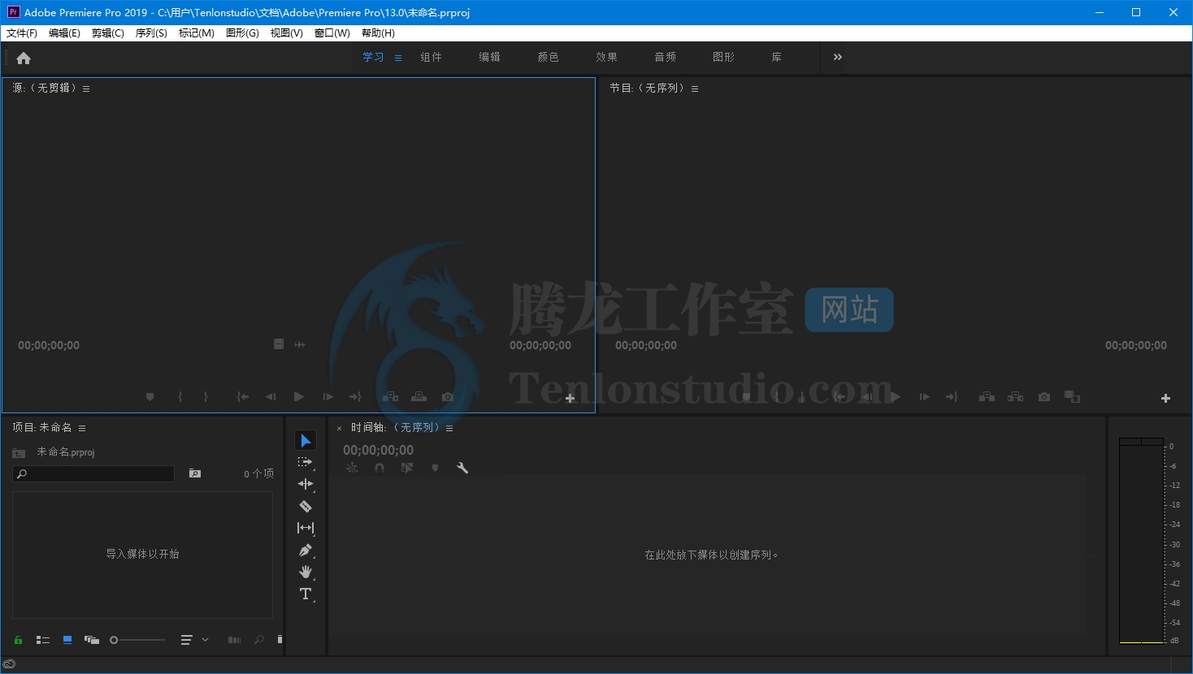
Task: Switch to 组件 workspace
Action: pyautogui.click(x=432, y=57)
